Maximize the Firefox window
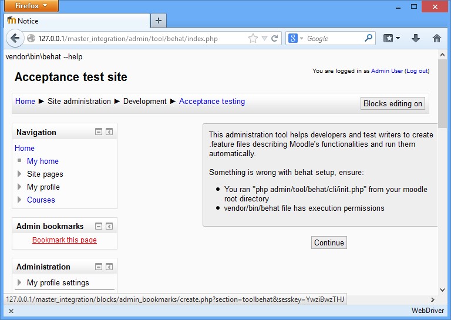The width and height of the screenshot is (451, 320). click(x=414, y=6)
